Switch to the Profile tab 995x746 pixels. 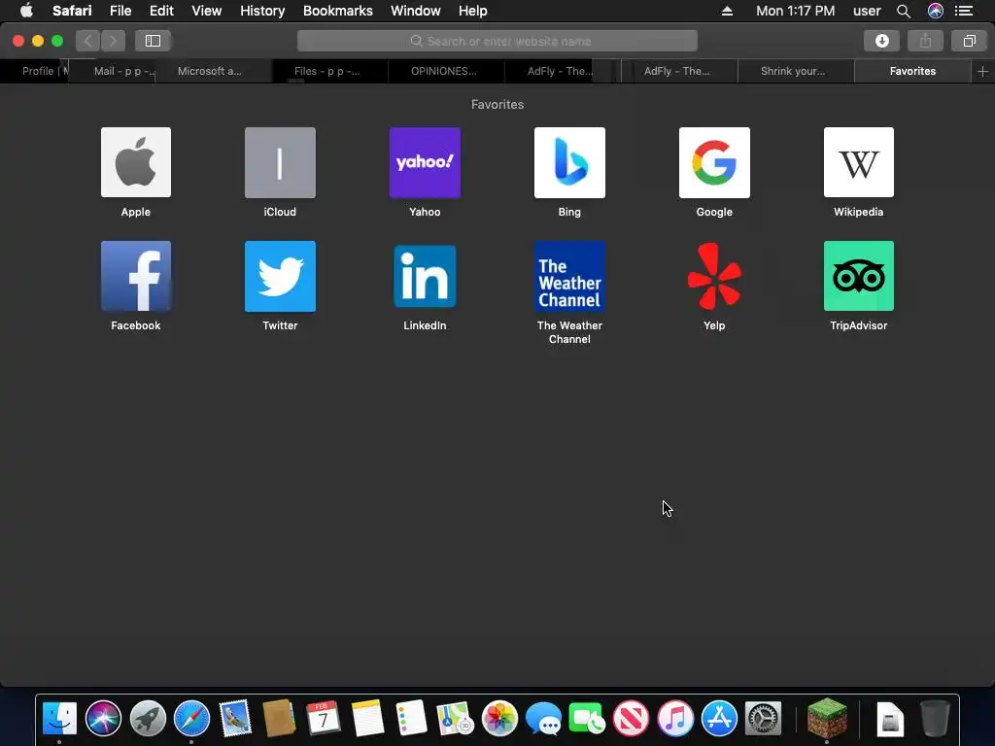35,71
